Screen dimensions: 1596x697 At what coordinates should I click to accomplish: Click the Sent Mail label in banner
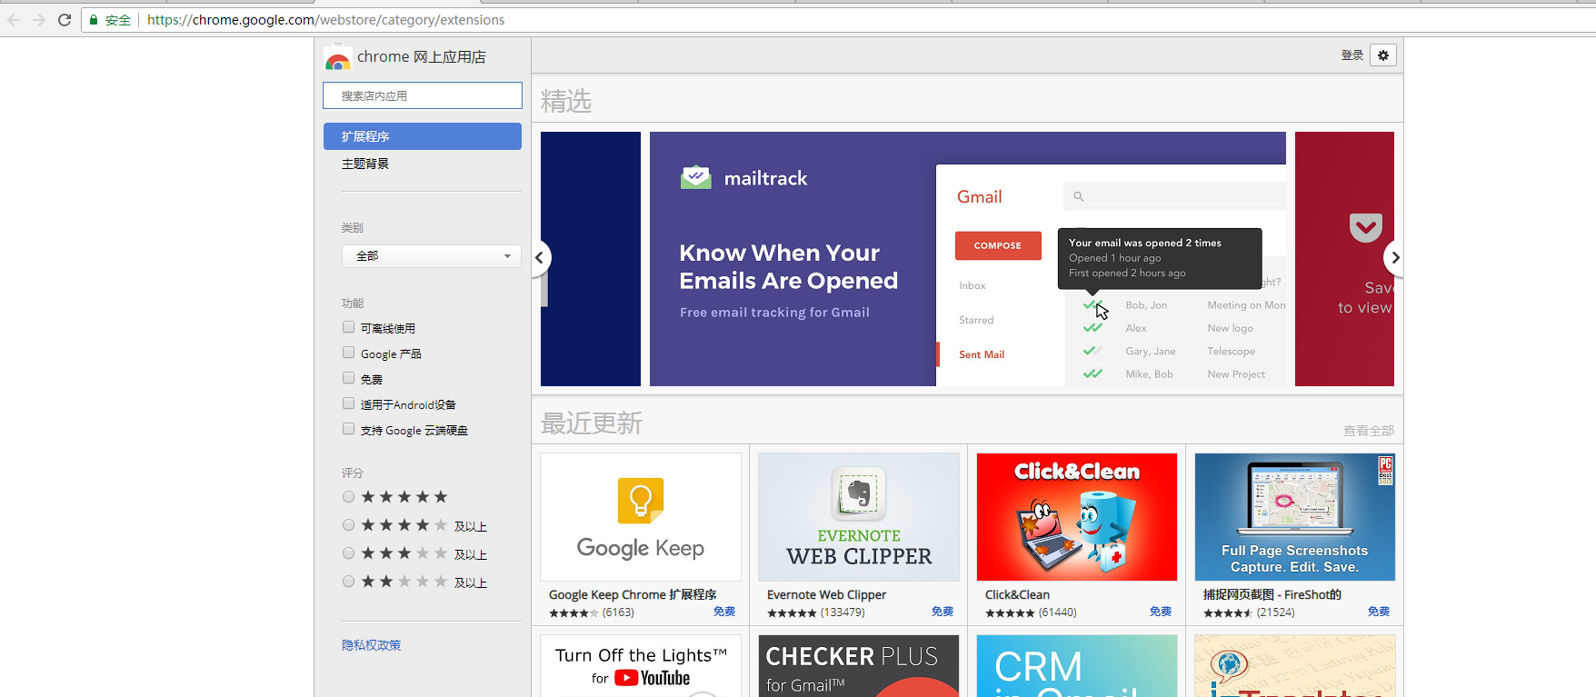pos(982,354)
